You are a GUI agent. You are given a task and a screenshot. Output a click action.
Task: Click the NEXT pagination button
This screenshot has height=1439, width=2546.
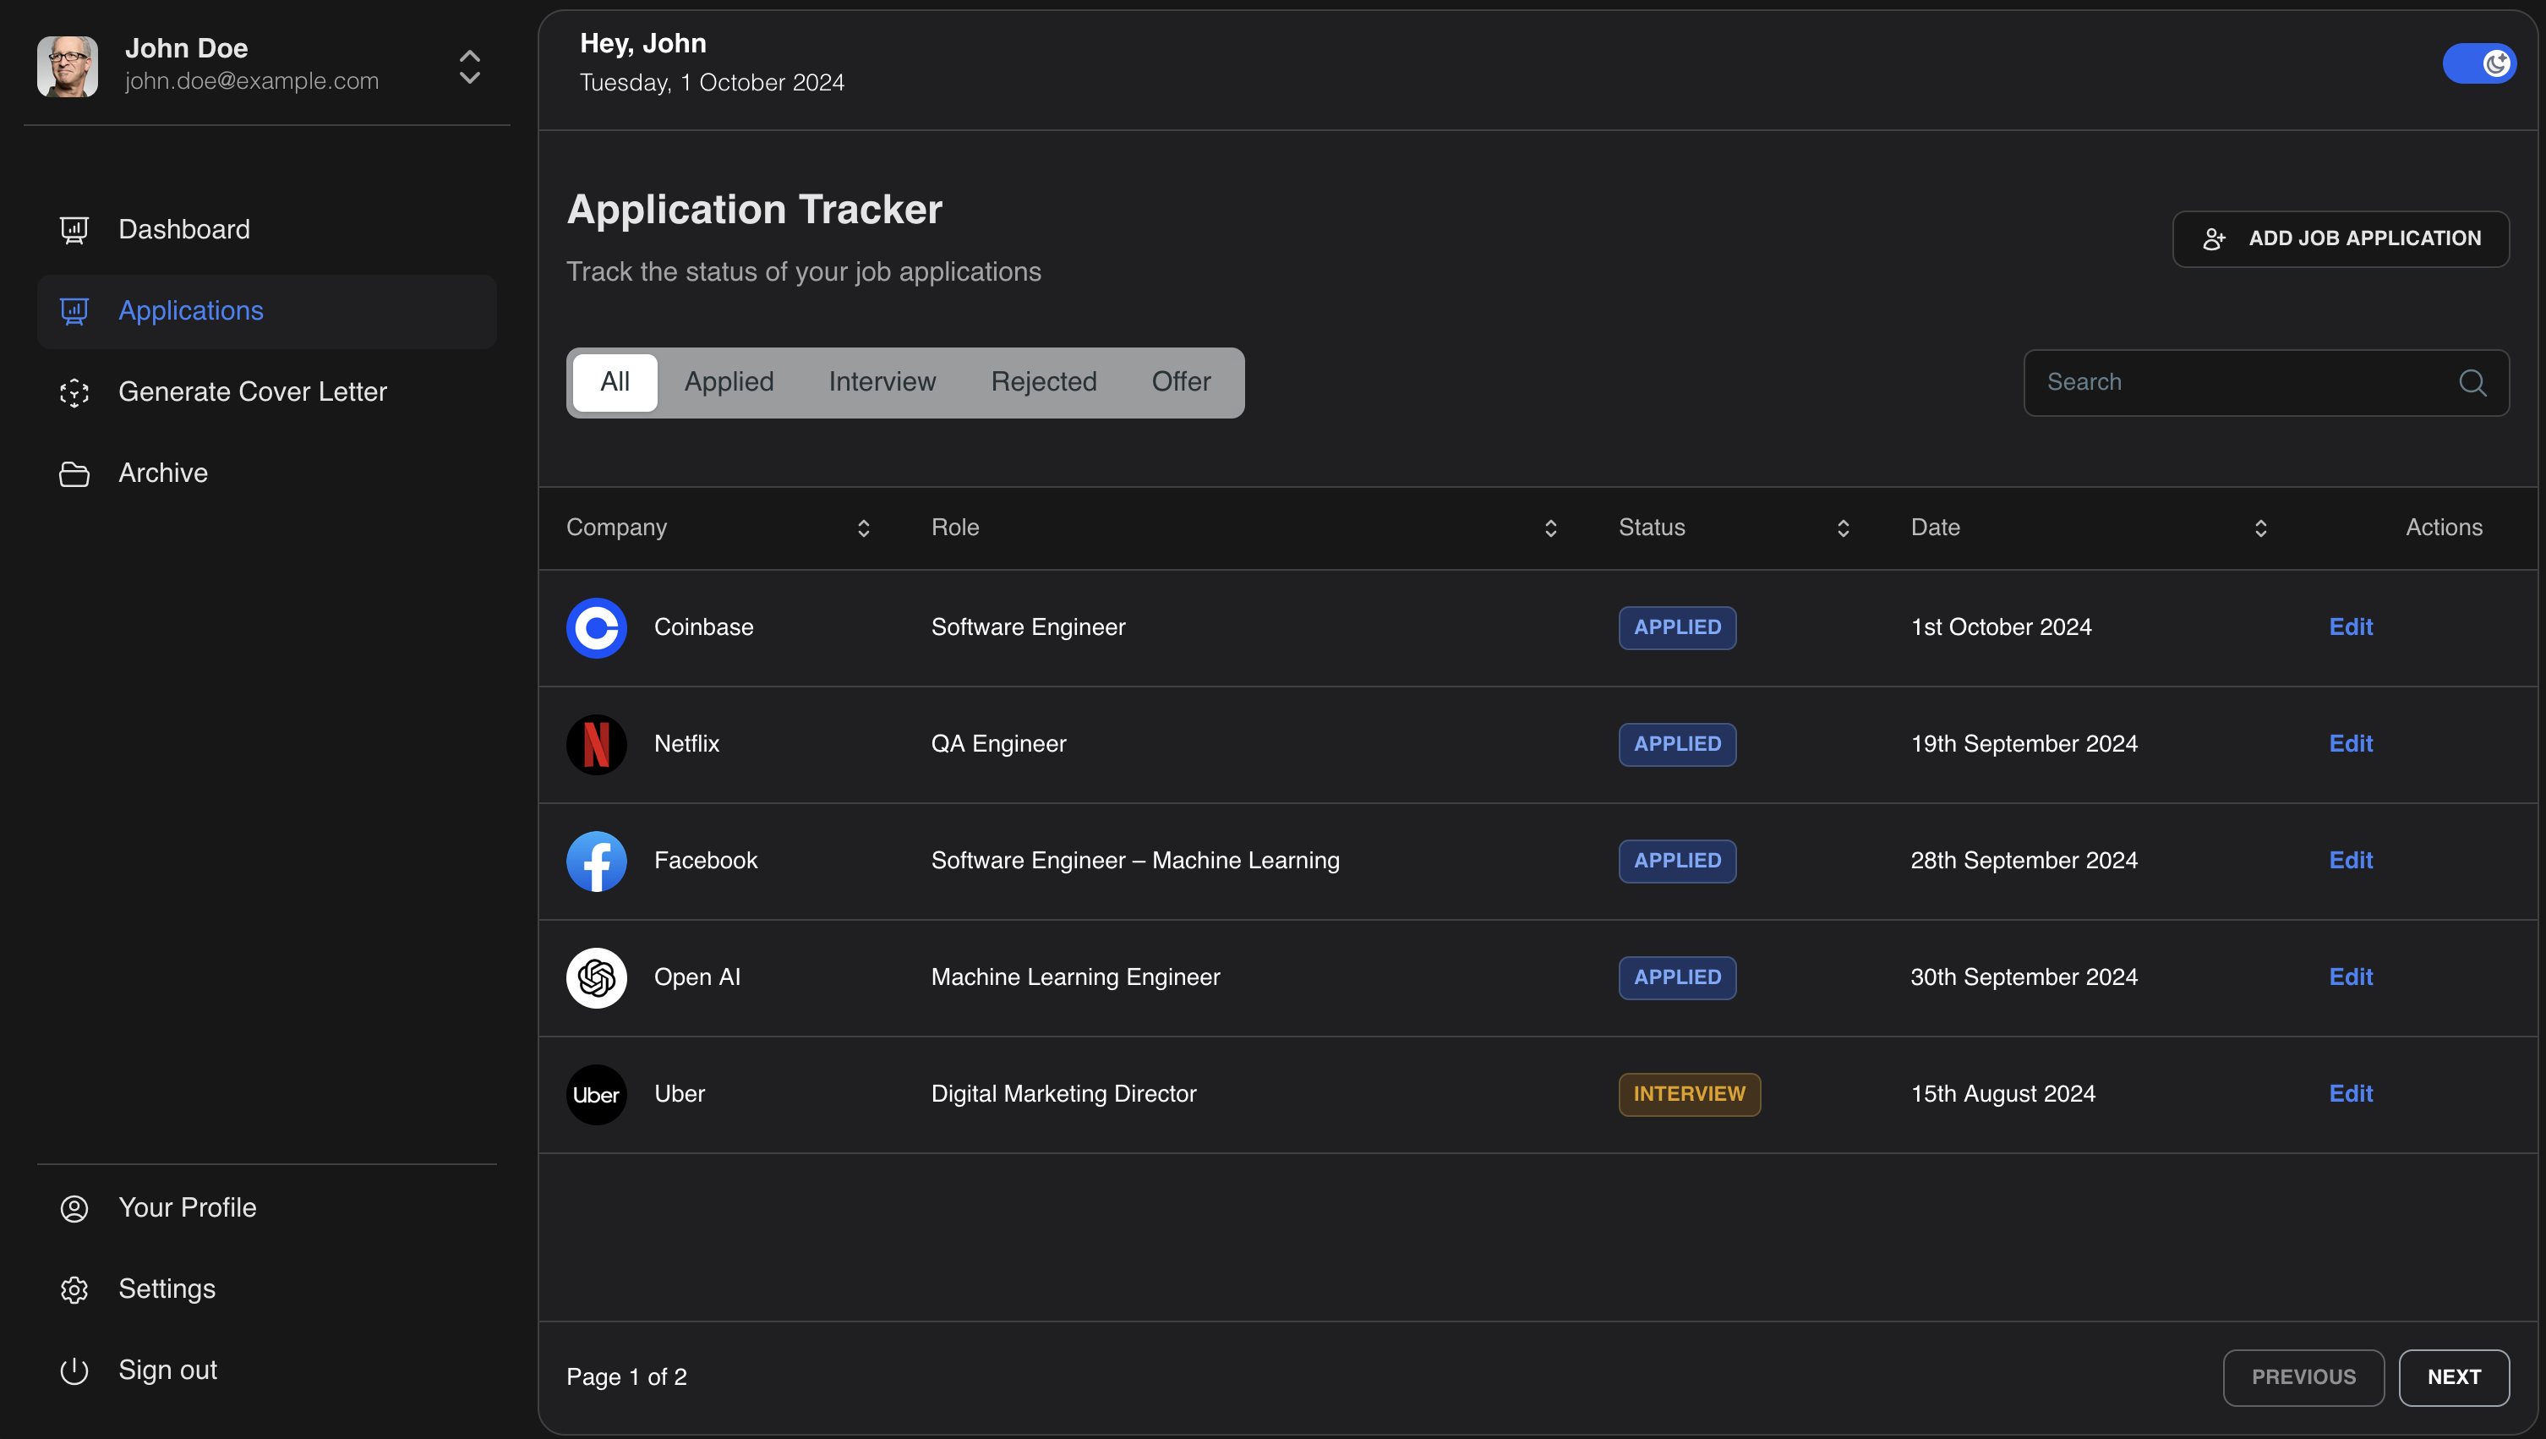(x=2453, y=1376)
